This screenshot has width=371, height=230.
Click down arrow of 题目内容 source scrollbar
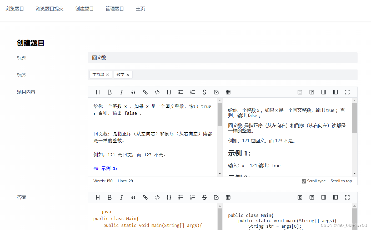coord(220,173)
